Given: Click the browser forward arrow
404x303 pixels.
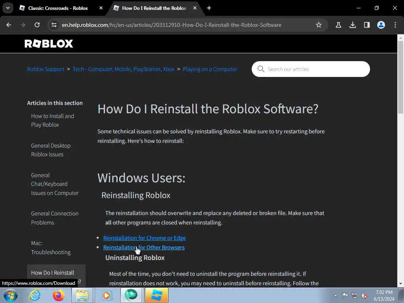Looking at the screenshot, I should (x=23, y=25).
